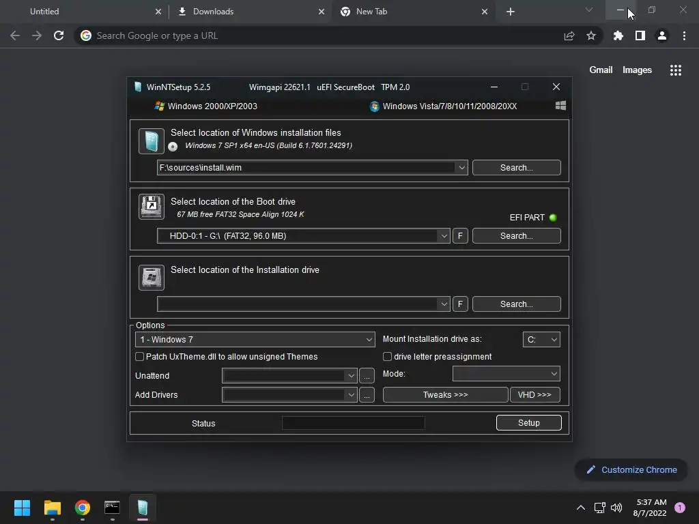
Task: Expand the install.wim path dropdown
Action: [462, 168]
